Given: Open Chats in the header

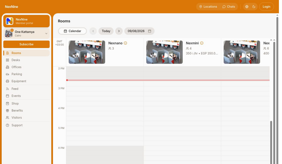Looking at the screenshot, I should click(x=229, y=7).
